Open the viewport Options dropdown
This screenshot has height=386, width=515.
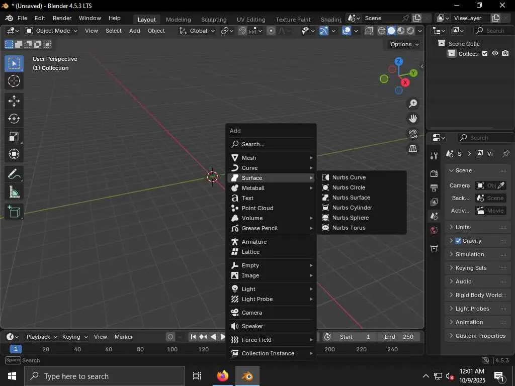(404, 44)
